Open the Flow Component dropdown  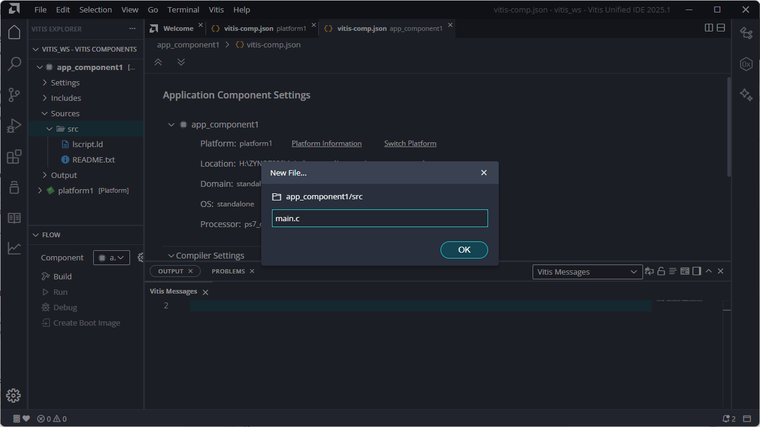(x=112, y=257)
